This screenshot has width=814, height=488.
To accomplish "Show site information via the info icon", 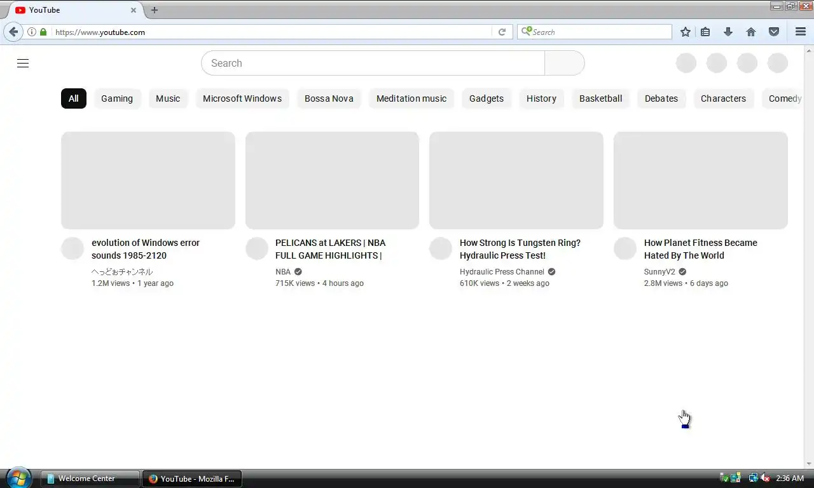I will (x=32, y=32).
